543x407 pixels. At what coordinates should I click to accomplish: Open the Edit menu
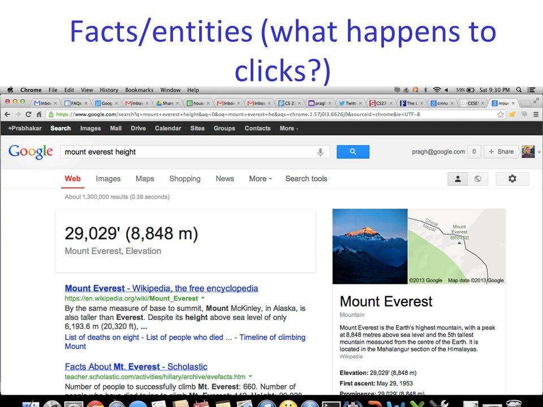click(x=69, y=90)
